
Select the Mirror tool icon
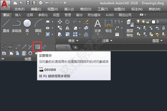click(x=67, y=28)
